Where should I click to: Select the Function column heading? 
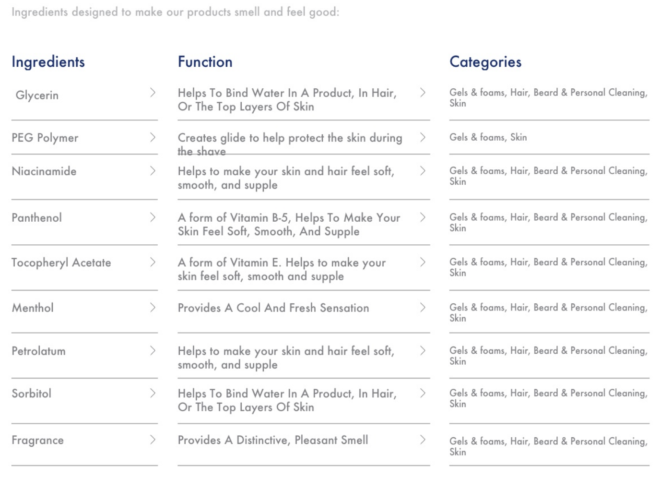(205, 61)
